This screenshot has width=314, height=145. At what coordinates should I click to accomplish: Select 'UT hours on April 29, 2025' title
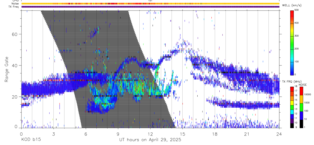tap(150, 140)
